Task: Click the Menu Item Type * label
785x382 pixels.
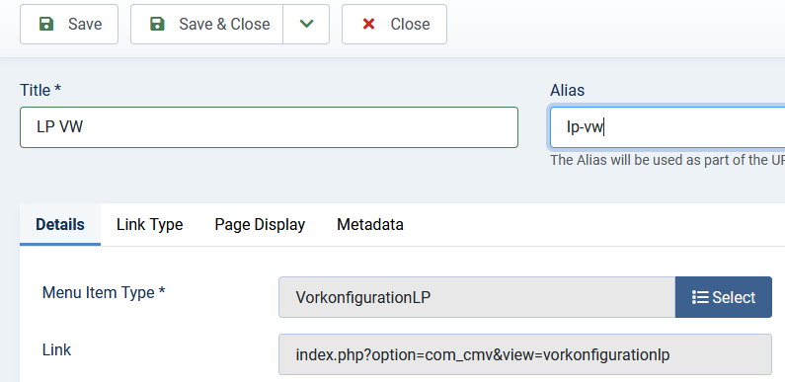Action: pos(104,292)
